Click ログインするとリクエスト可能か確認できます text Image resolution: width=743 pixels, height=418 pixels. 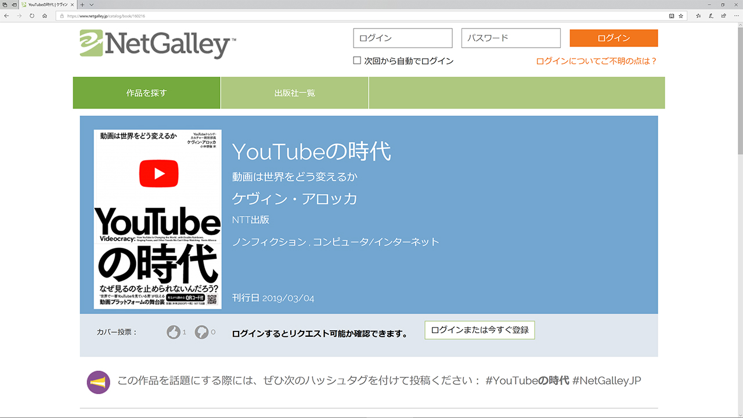pos(320,334)
